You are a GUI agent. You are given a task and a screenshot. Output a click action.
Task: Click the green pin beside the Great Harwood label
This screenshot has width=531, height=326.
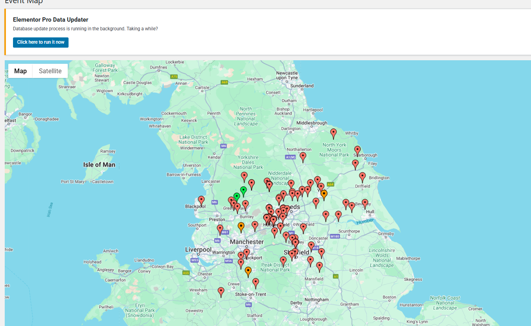pyautogui.click(x=237, y=197)
